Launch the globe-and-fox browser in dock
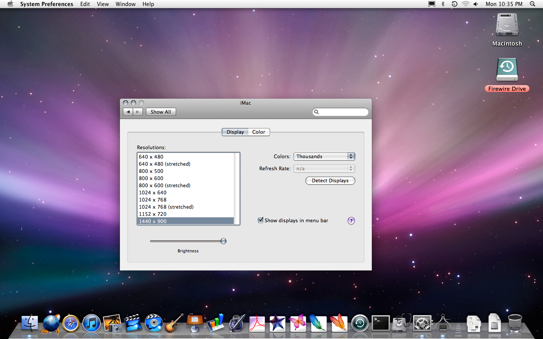This screenshot has height=339, width=543. (x=51, y=323)
